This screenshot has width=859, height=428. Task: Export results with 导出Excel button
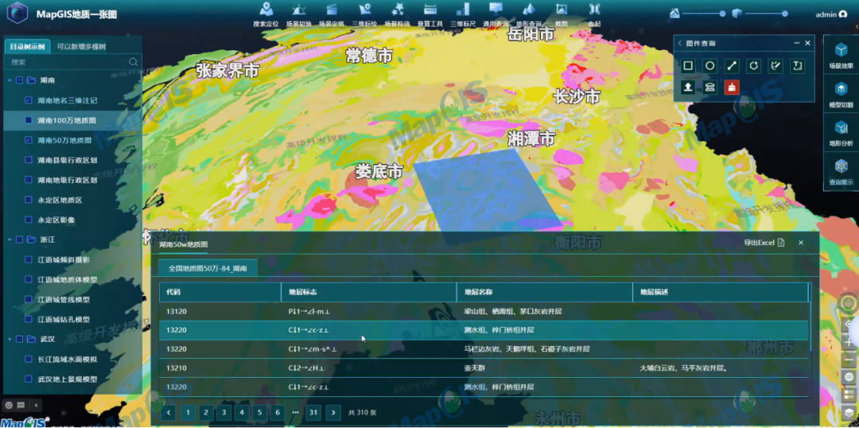[764, 242]
